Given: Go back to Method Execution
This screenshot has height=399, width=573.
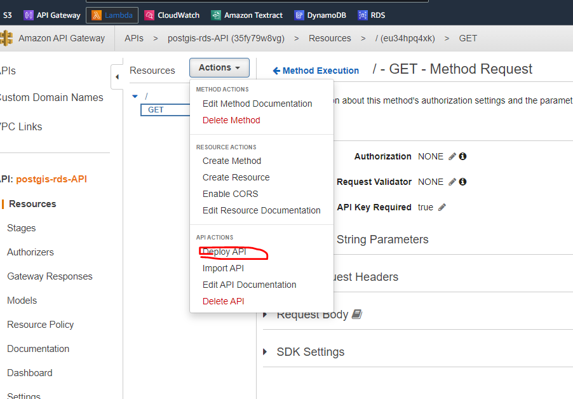Looking at the screenshot, I should [x=316, y=71].
